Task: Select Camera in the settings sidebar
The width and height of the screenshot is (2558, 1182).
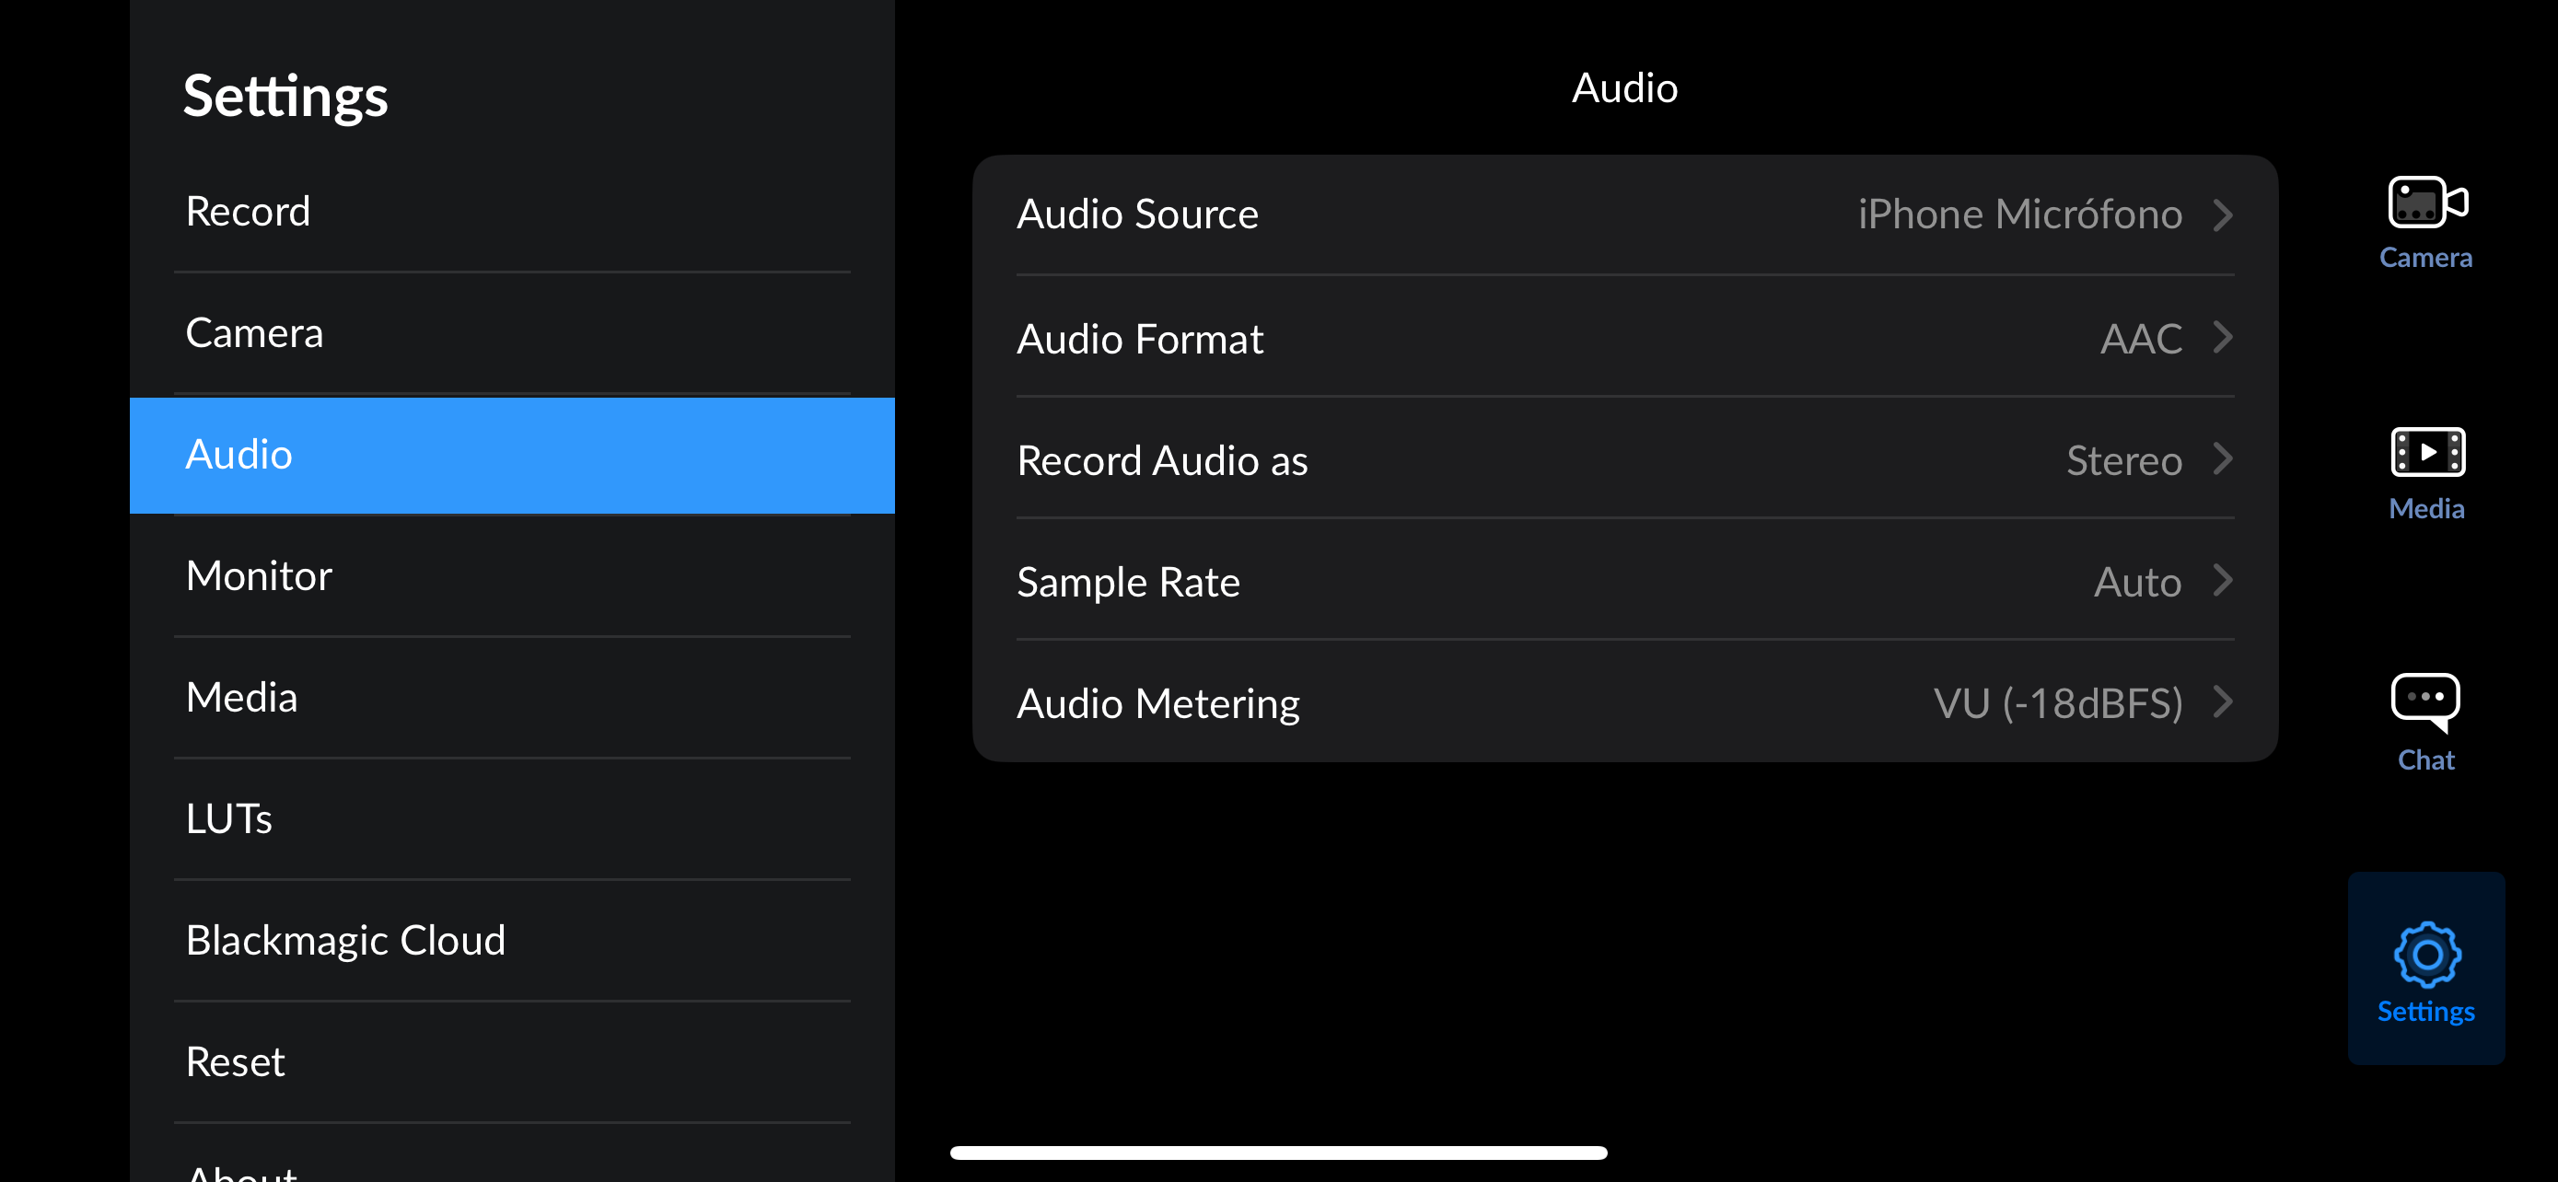Action: tap(254, 333)
